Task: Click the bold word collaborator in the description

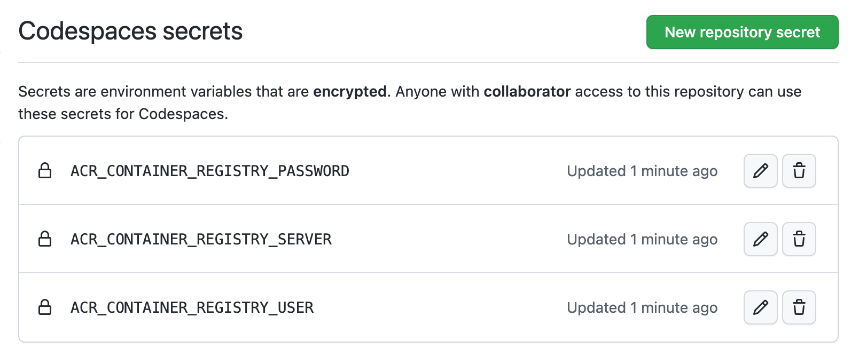Action: click(x=527, y=91)
